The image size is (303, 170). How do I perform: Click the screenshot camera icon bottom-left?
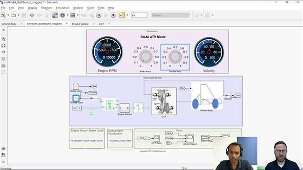point(3,148)
